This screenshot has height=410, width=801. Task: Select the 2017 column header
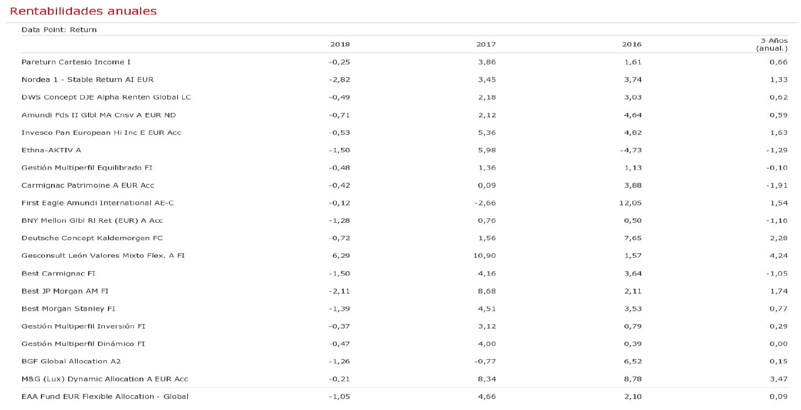pos(487,44)
